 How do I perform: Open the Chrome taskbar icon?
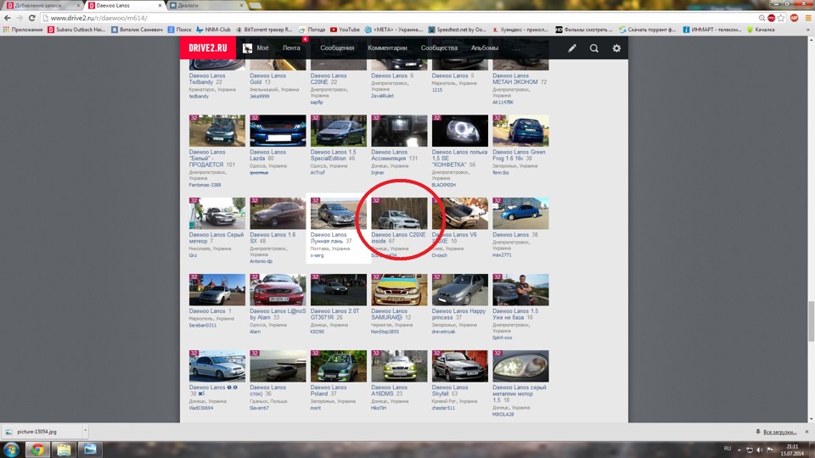(37, 450)
